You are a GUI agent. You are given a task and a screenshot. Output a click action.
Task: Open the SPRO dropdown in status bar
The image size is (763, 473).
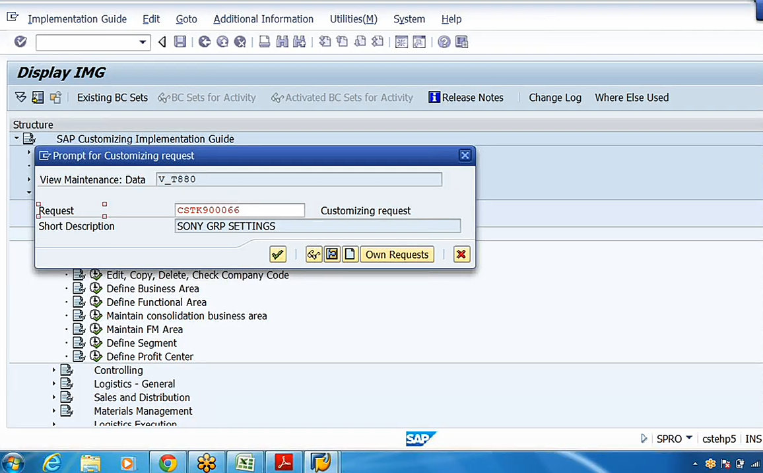point(689,438)
